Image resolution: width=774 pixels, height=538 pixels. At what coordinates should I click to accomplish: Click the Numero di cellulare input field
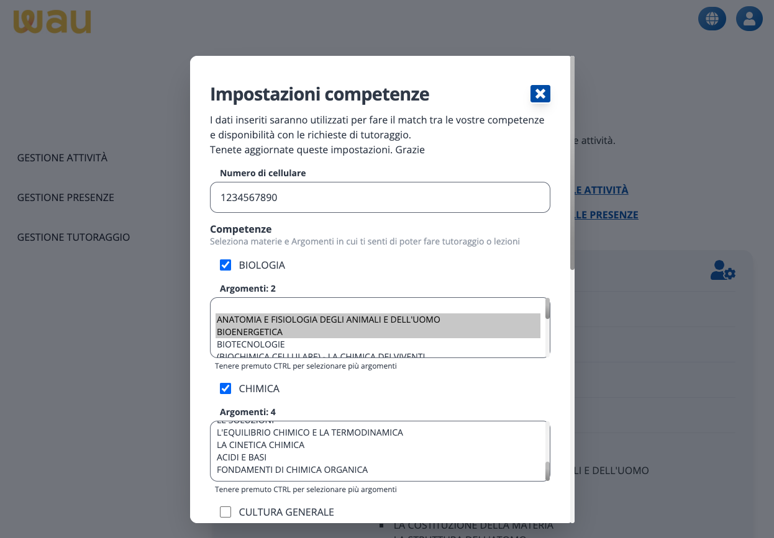tap(380, 198)
